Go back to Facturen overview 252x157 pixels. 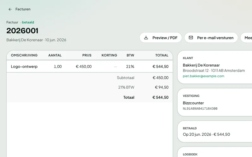point(19,9)
